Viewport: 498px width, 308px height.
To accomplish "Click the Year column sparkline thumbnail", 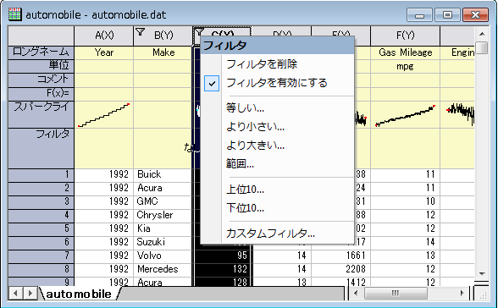I will coord(104,115).
